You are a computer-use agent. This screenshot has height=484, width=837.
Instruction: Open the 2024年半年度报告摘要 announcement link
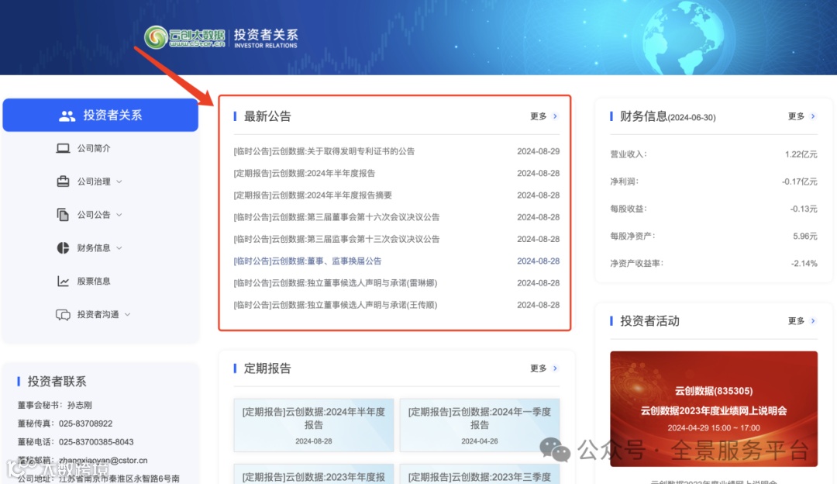pyautogui.click(x=313, y=195)
